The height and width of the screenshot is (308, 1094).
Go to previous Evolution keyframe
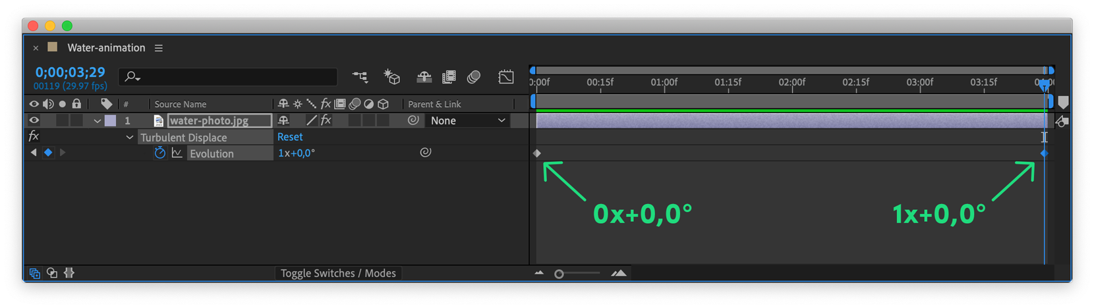34,153
